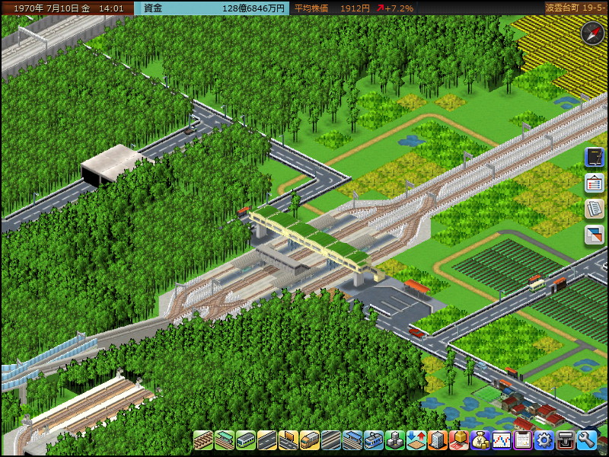Select the road with bus stop tool

tap(289, 440)
